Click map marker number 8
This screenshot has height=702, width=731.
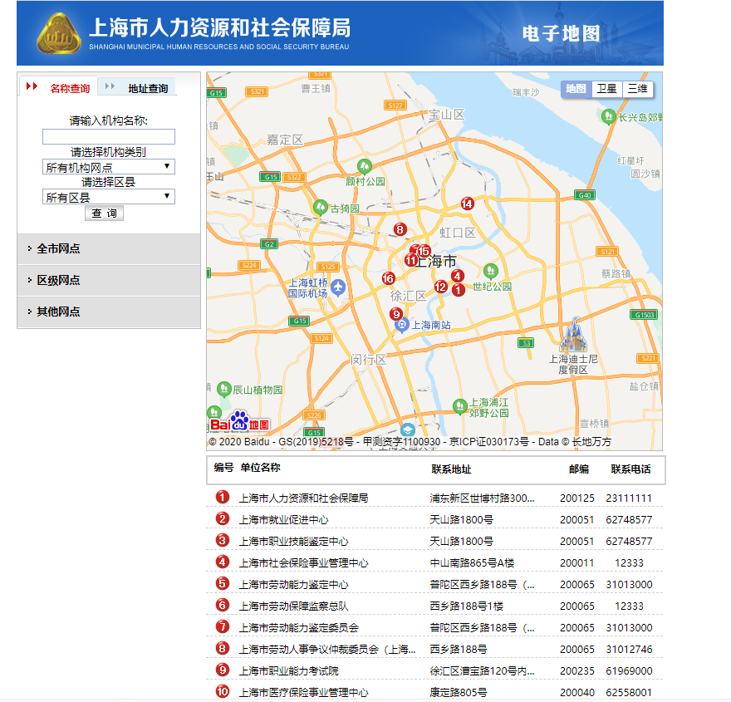tap(400, 229)
